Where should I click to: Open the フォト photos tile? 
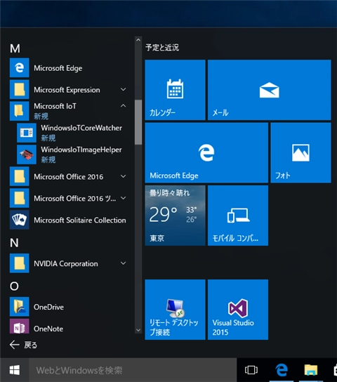300,153
